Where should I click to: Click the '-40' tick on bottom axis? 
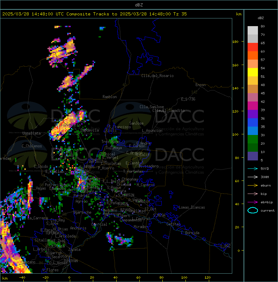click(22, 278)
